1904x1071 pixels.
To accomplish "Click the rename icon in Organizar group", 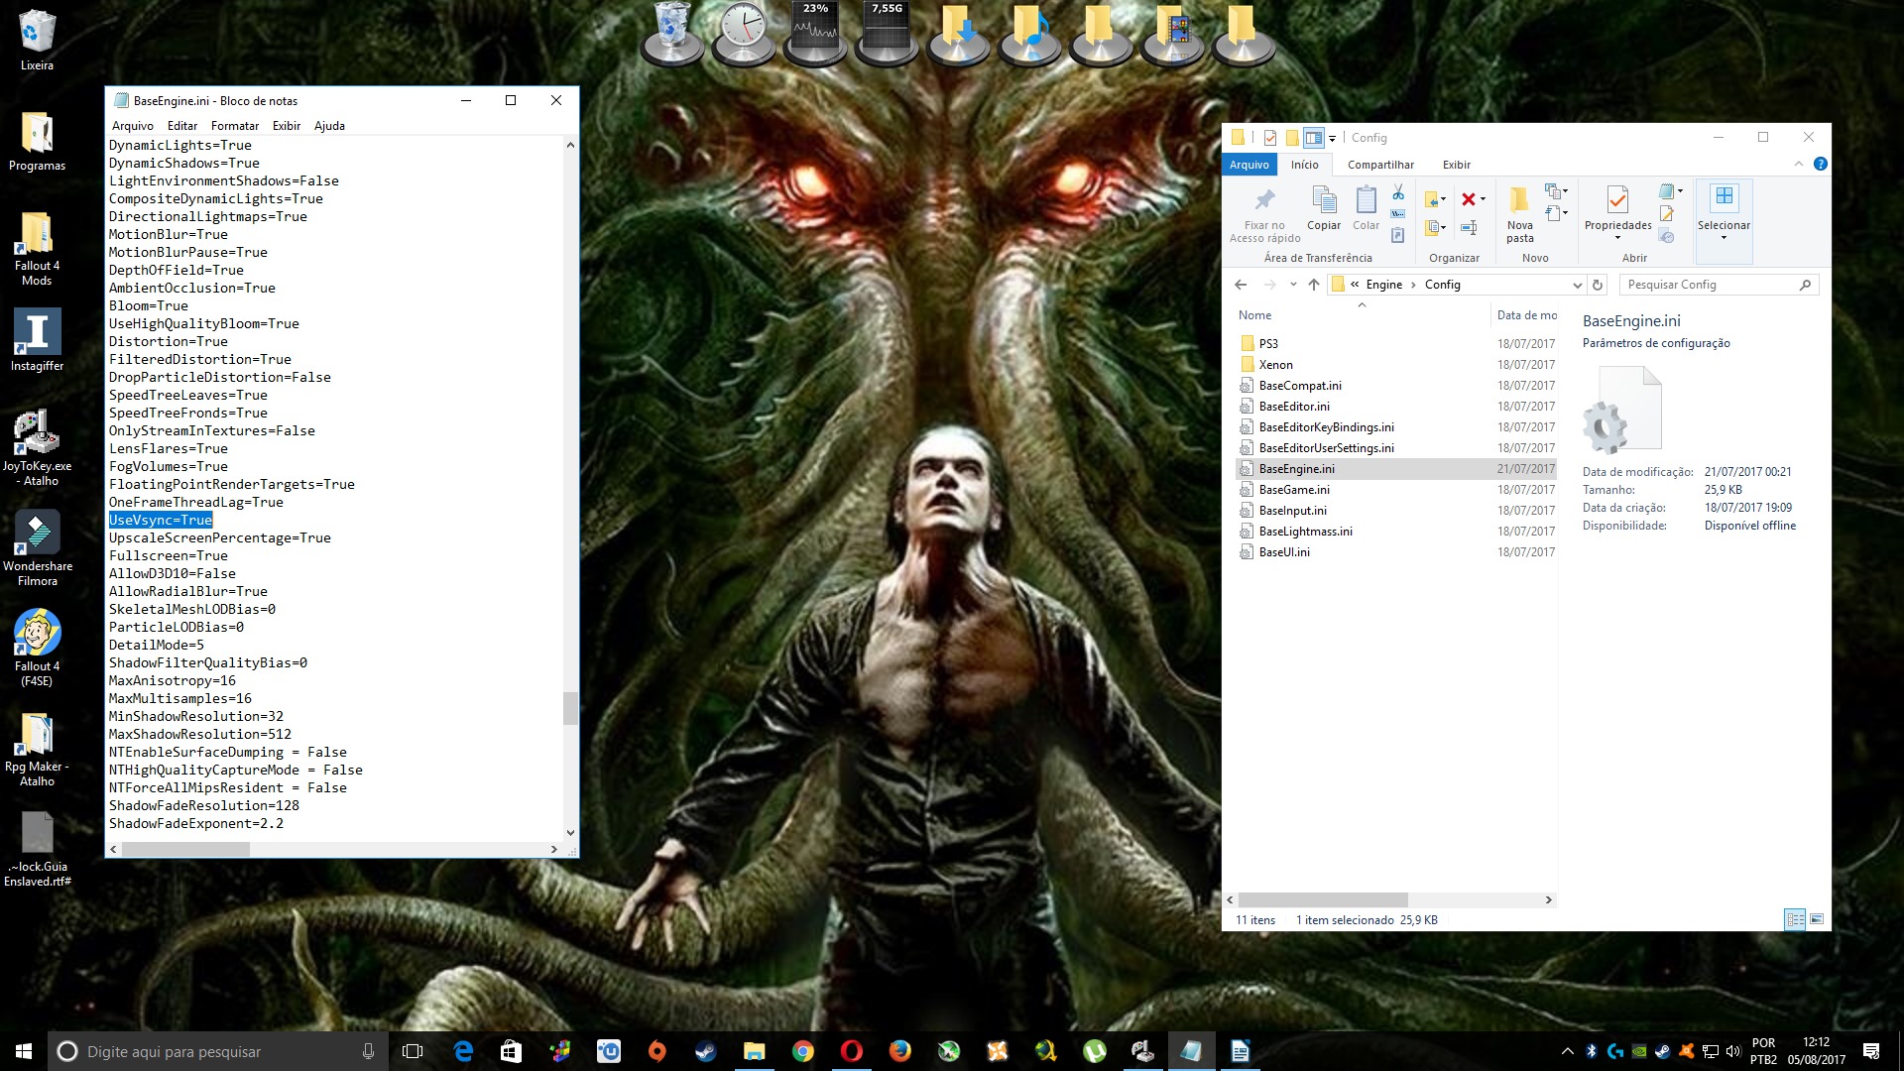I will [1469, 228].
